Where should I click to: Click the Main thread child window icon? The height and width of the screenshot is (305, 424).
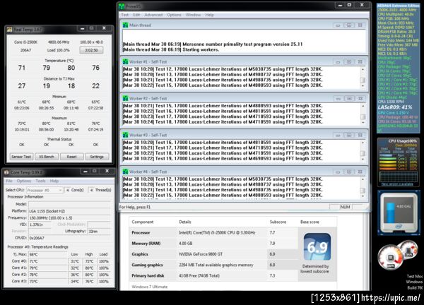[x=125, y=25]
